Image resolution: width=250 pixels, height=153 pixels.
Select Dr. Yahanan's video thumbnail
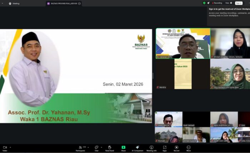click(182, 43)
